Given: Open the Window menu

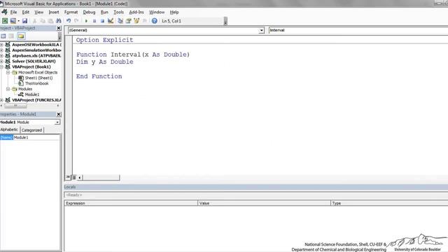Looking at the screenshot, I should (157, 13).
